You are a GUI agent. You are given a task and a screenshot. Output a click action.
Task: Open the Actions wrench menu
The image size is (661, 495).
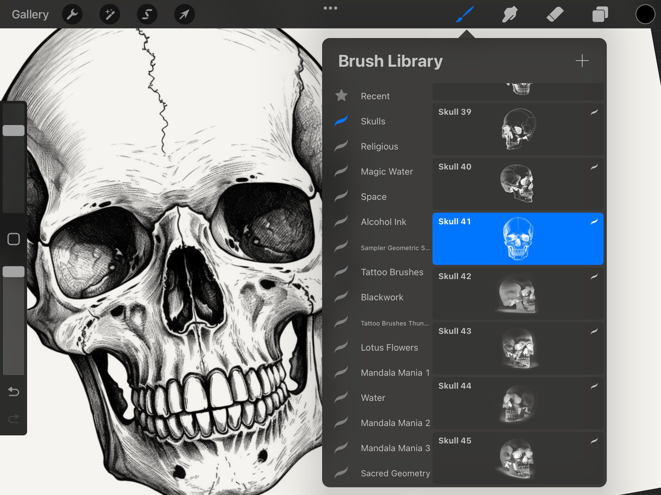[72, 14]
